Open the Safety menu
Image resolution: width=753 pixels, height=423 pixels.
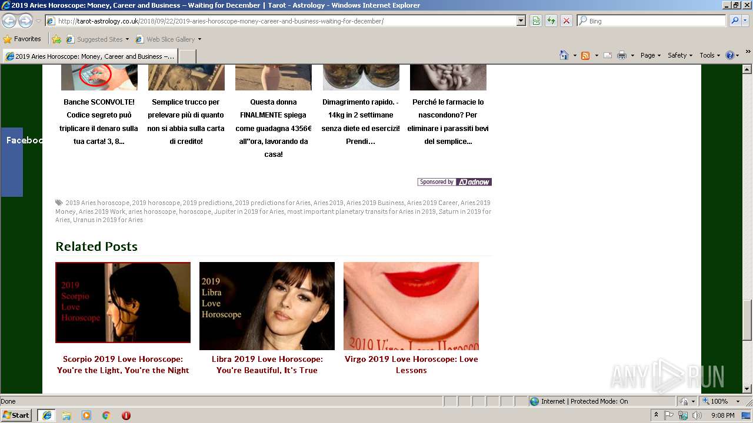tap(679, 55)
